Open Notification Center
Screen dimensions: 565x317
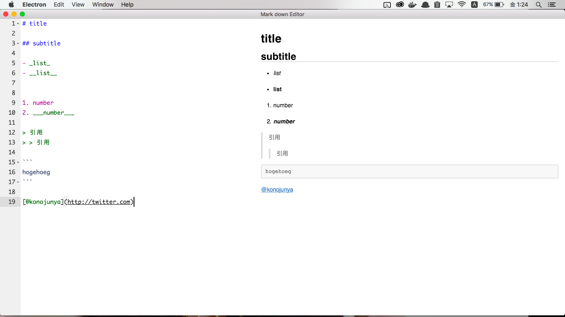coord(553,5)
